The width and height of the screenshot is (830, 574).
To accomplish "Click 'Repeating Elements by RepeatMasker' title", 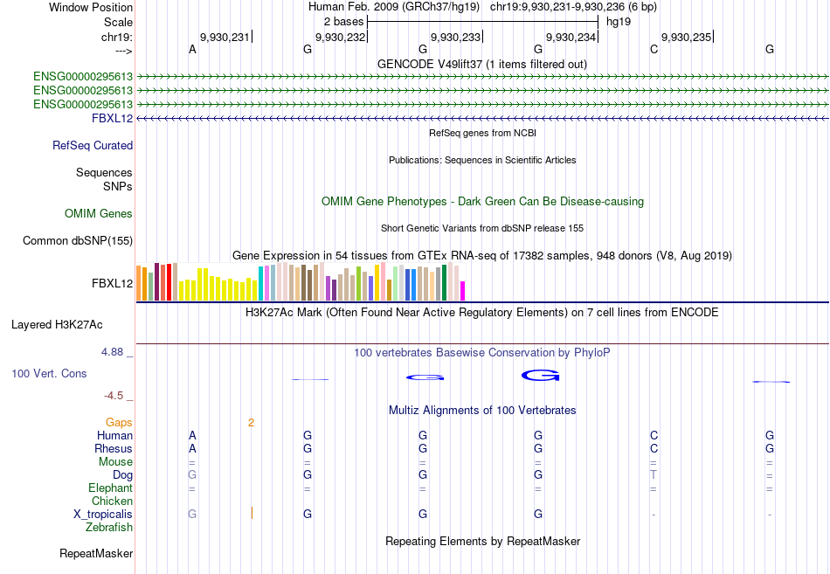I will tap(482, 541).
